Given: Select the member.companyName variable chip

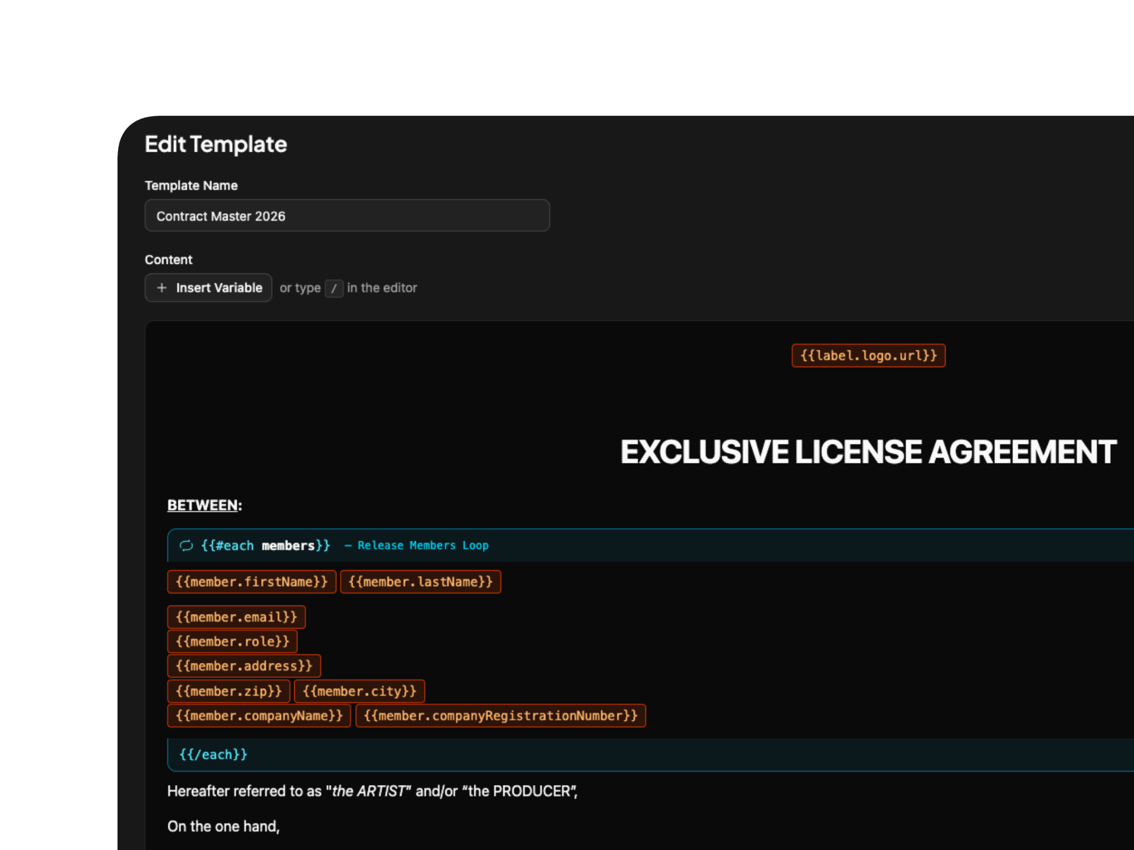Looking at the screenshot, I should (x=259, y=716).
